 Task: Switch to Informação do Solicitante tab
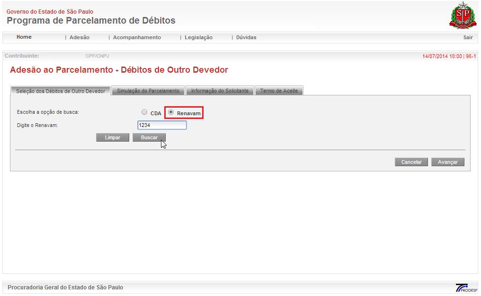220,91
